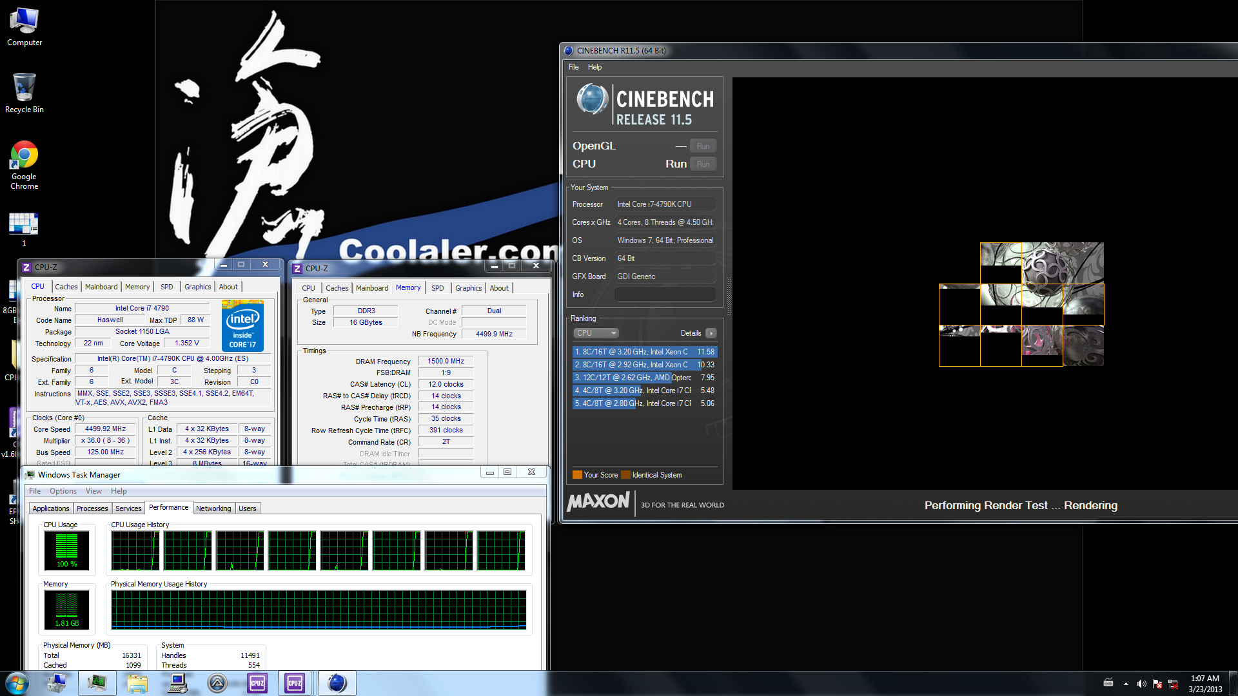The width and height of the screenshot is (1238, 696).
Task: Open the desktop file named 1
Action: (24, 230)
